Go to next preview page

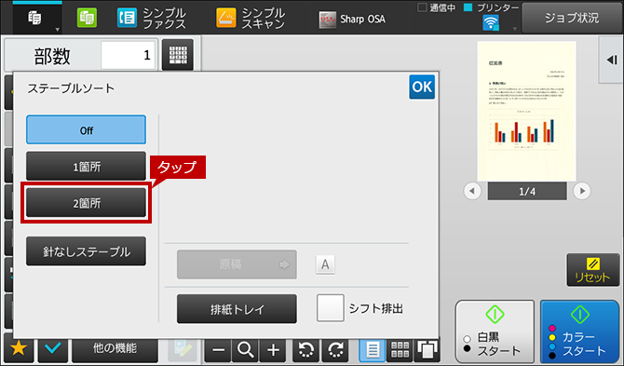coord(582,191)
